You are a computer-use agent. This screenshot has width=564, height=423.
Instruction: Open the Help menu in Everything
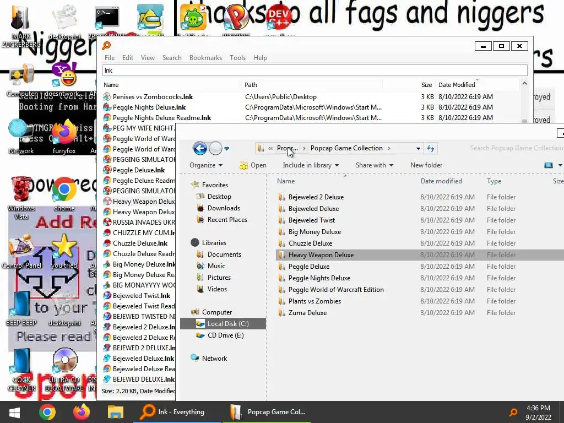click(x=260, y=57)
